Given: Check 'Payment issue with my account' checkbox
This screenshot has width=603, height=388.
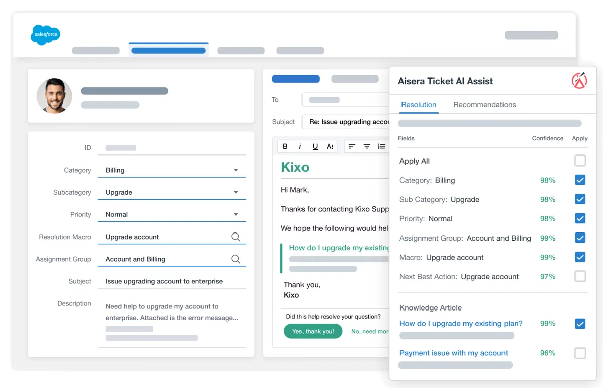Looking at the screenshot, I should (x=580, y=353).
